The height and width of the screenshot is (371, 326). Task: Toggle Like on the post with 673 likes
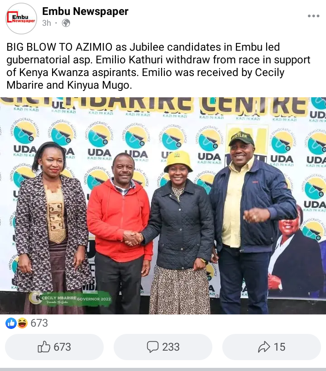[54, 347]
